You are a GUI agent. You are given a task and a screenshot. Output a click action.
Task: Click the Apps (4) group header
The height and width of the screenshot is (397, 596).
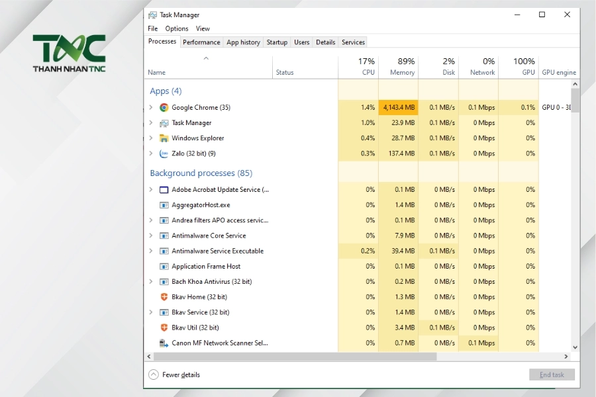(166, 91)
